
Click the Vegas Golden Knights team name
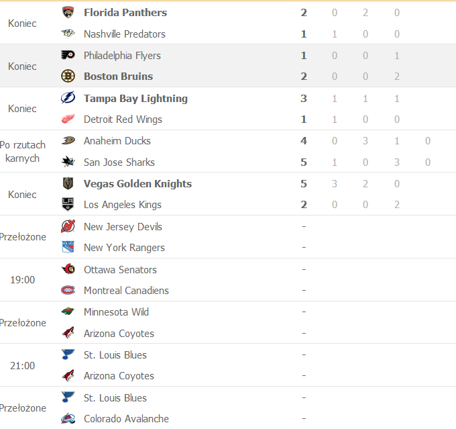(137, 184)
